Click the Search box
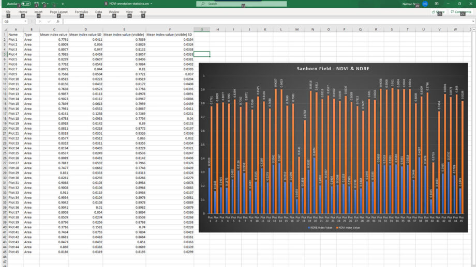This screenshot has width=476, height=267. tap(241, 4)
